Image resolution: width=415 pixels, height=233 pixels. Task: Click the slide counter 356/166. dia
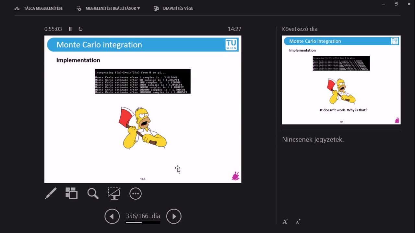[x=143, y=216]
